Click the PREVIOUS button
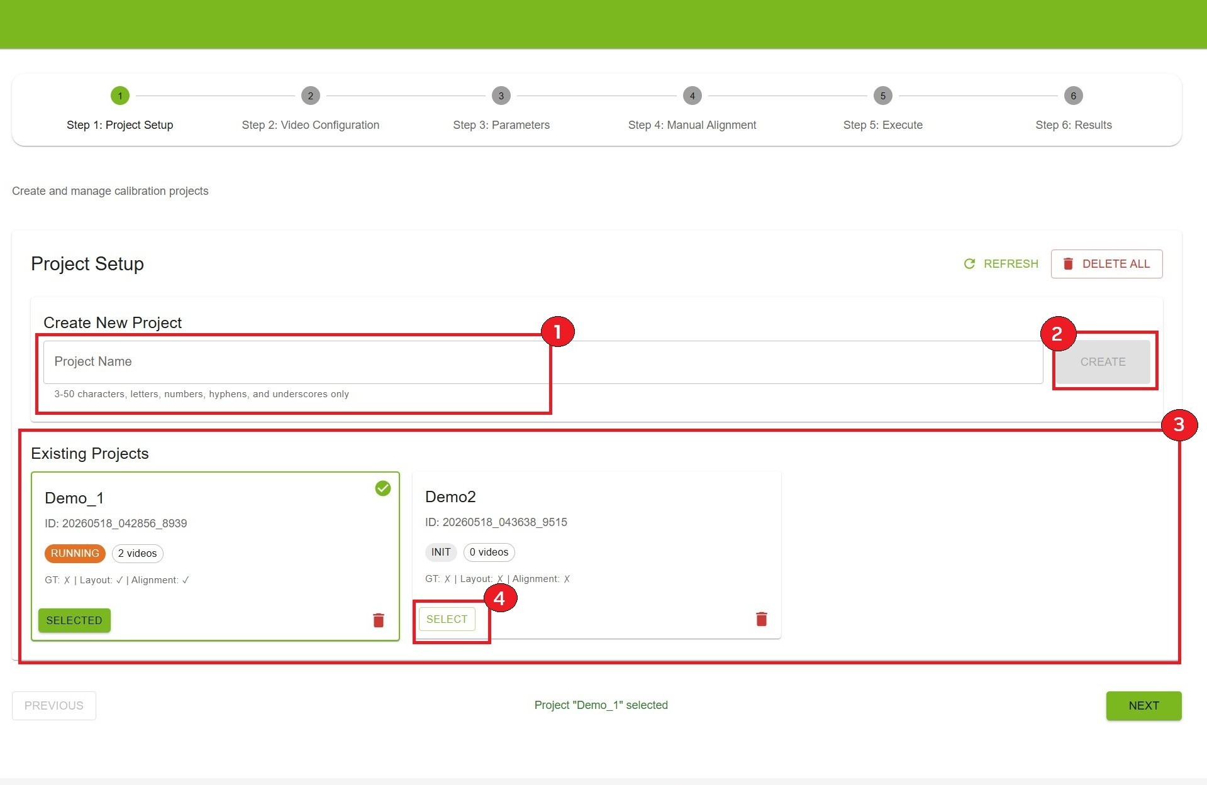 (x=54, y=706)
